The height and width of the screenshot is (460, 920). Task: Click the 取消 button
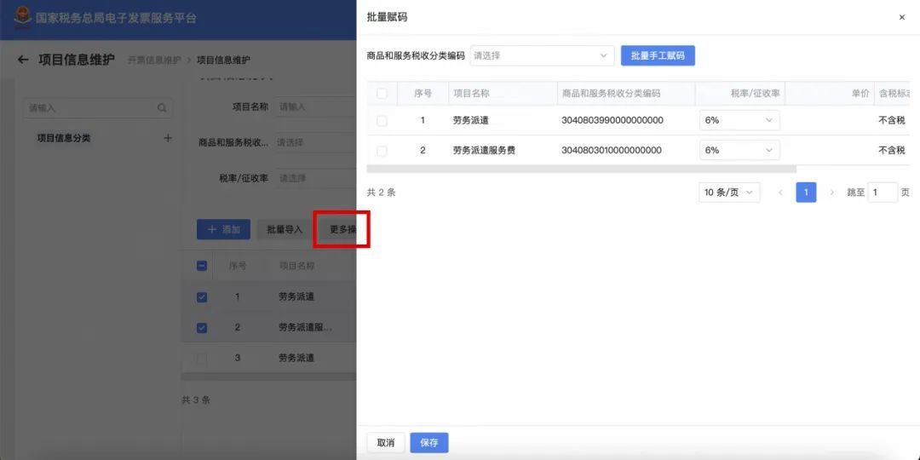click(x=386, y=443)
